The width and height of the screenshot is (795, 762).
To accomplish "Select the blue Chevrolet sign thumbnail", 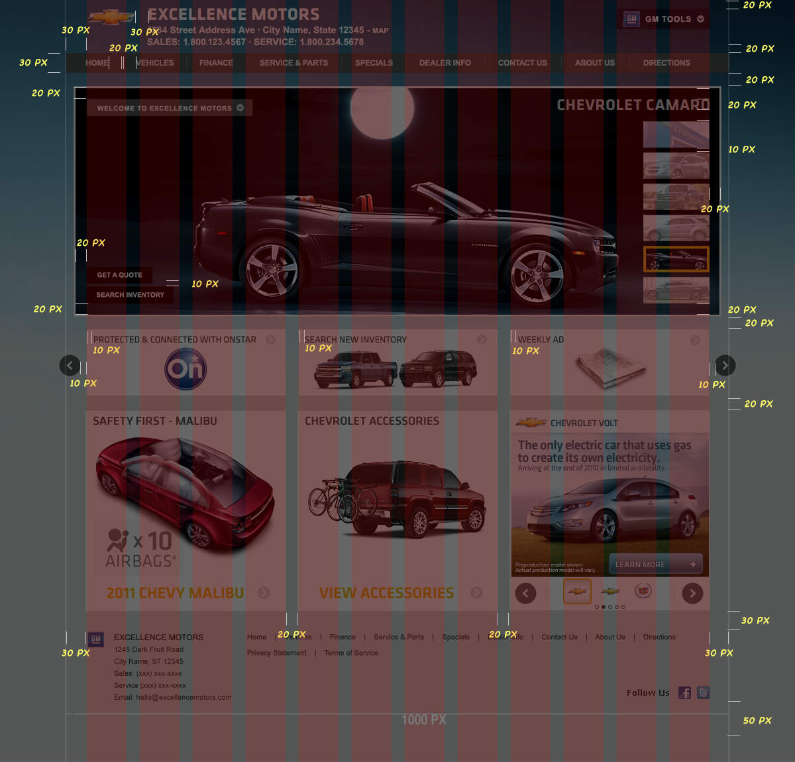I will (x=676, y=135).
